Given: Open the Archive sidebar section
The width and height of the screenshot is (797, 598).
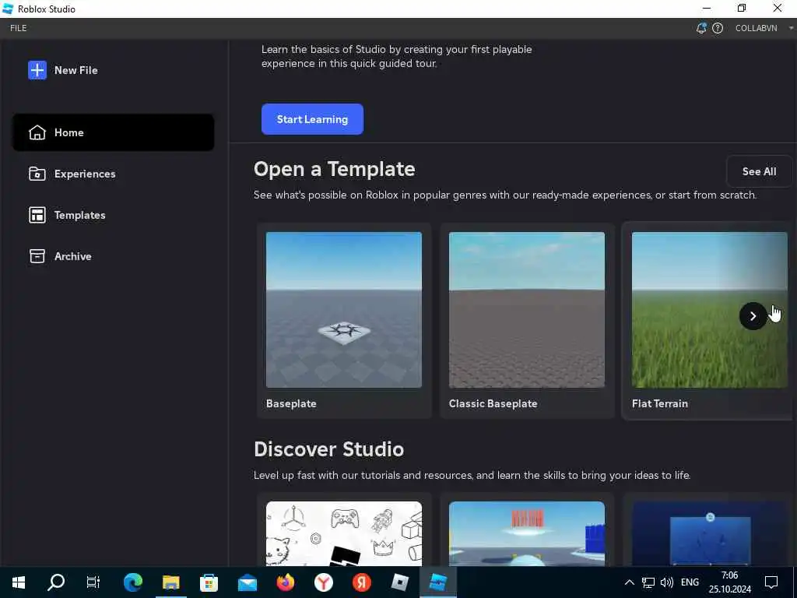Looking at the screenshot, I should [x=113, y=256].
